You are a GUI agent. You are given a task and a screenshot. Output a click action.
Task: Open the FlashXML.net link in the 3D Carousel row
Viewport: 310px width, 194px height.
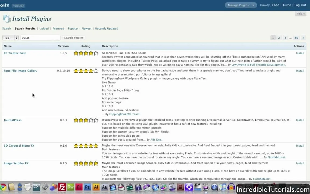276,157
